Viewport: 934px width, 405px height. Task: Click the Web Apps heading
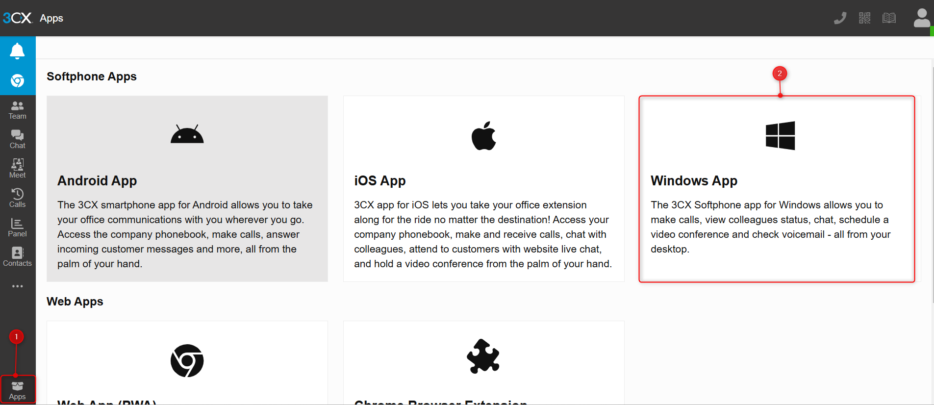point(75,302)
